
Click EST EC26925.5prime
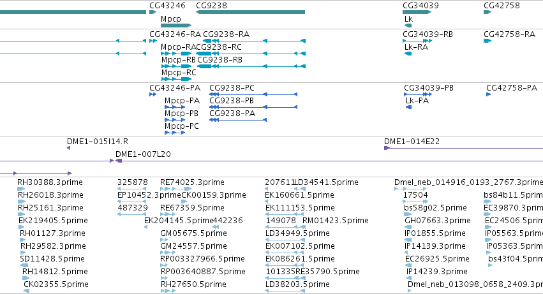point(437,260)
